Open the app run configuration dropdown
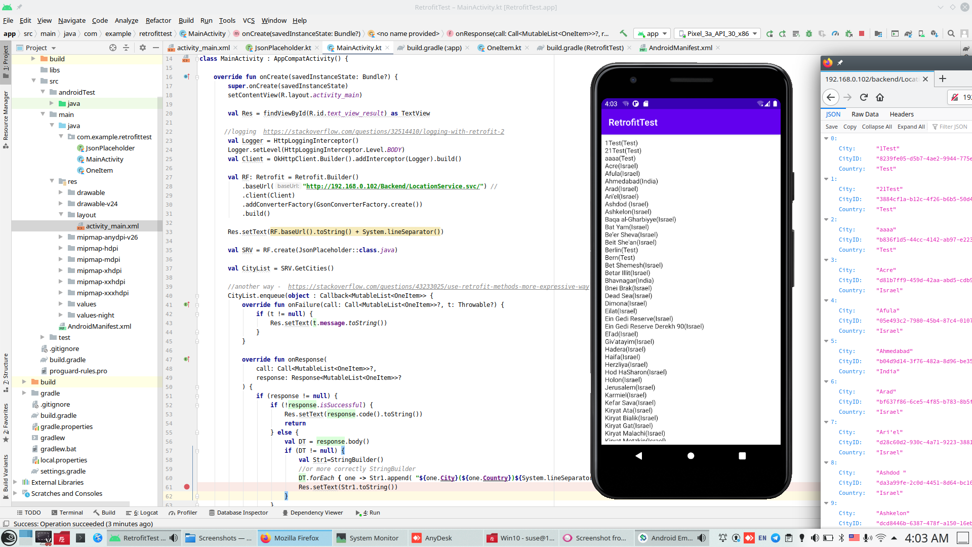 point(653,33)
